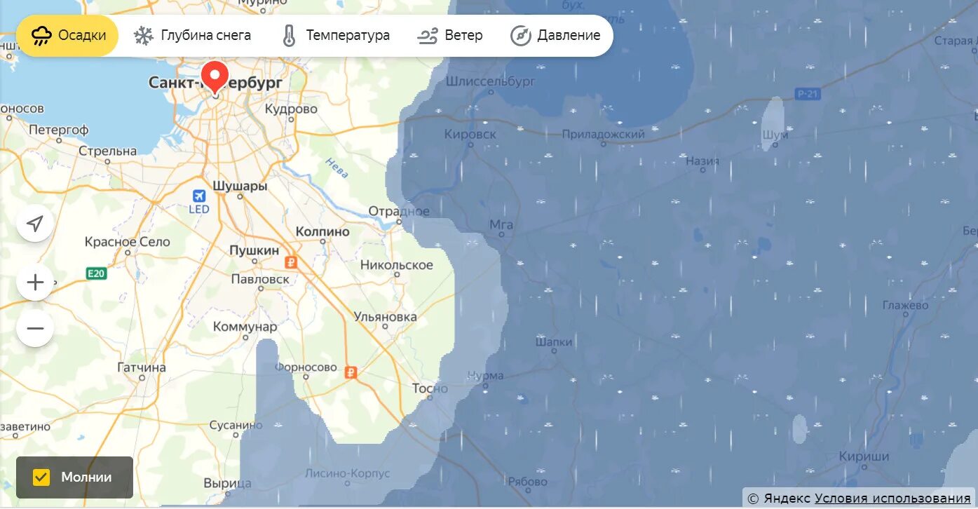Screen dimensions: 978x509
Task: Click the Кириши town label
Action: (x=864, y=456)
